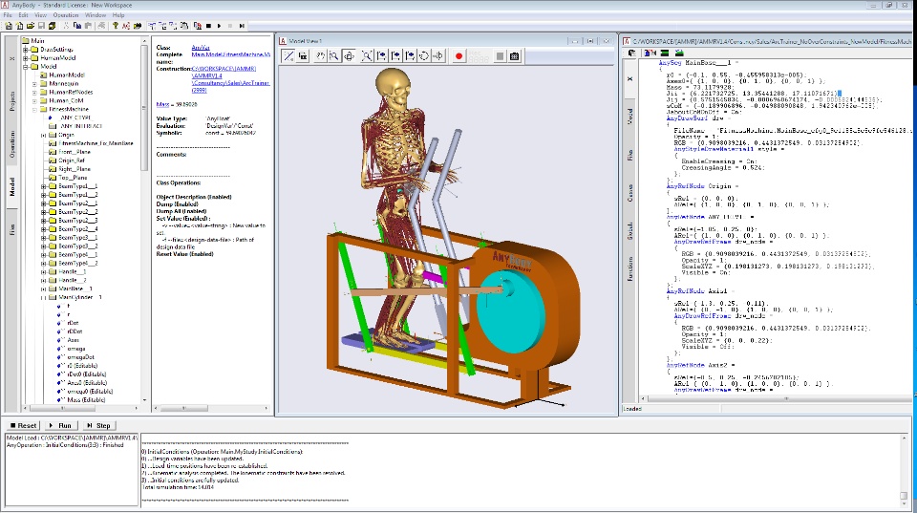Click the editor toolbar's first icon
This screenshot has height=513, width=917.
[632, 53]
